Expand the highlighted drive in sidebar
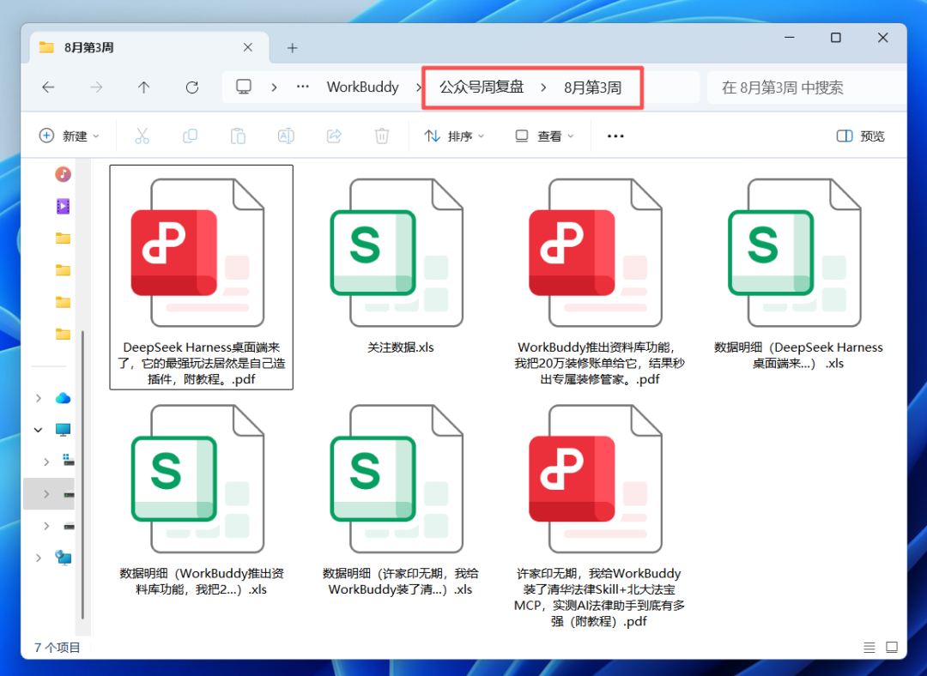Viewport: 927px width, 676px height. pyautogui.click(x=46, y=494)
